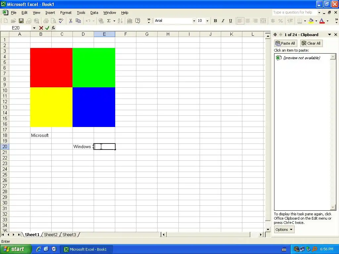Open the Options button in the Clipboard pane
Image resolution: width=339 pixels, height=254 pixels.
pyautogui.click(x=284, y=230)
